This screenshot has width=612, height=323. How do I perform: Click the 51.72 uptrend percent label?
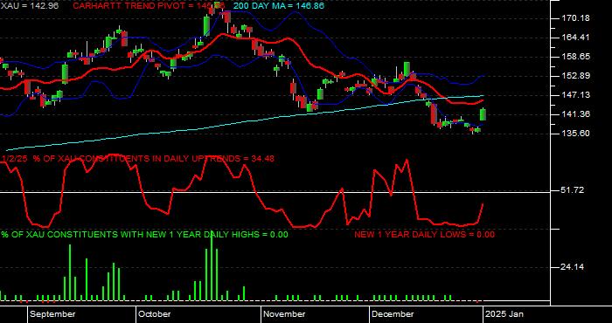pyautogui.click(x=573, y=190)
